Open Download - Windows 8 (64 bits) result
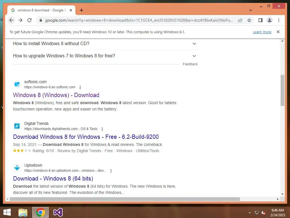Screen dimensions: 290x218 click(x=53, y=179)
